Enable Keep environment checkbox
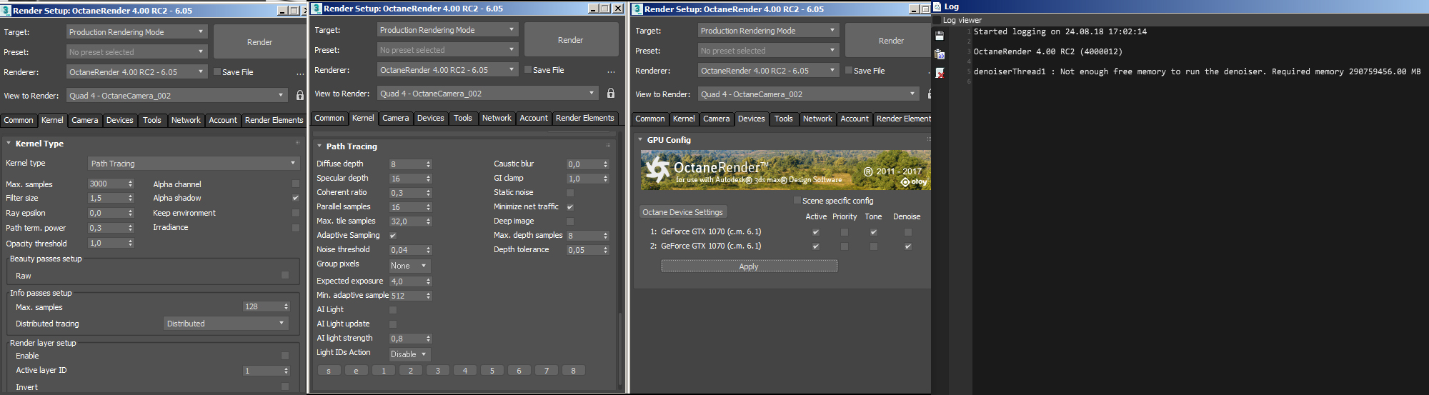 point(296,213)
